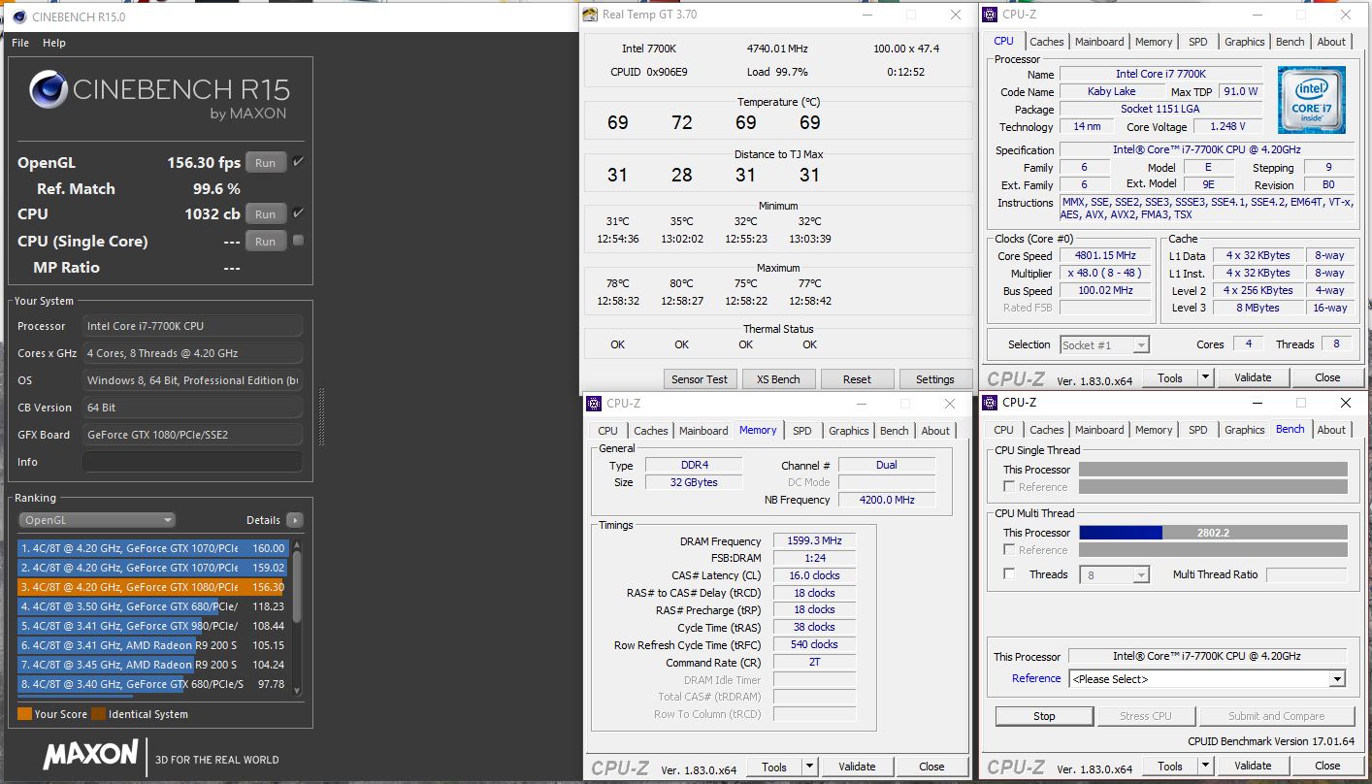1372x784 pixels.
Task: Click the Identical System legend swatch
Action: coord(98,714)
